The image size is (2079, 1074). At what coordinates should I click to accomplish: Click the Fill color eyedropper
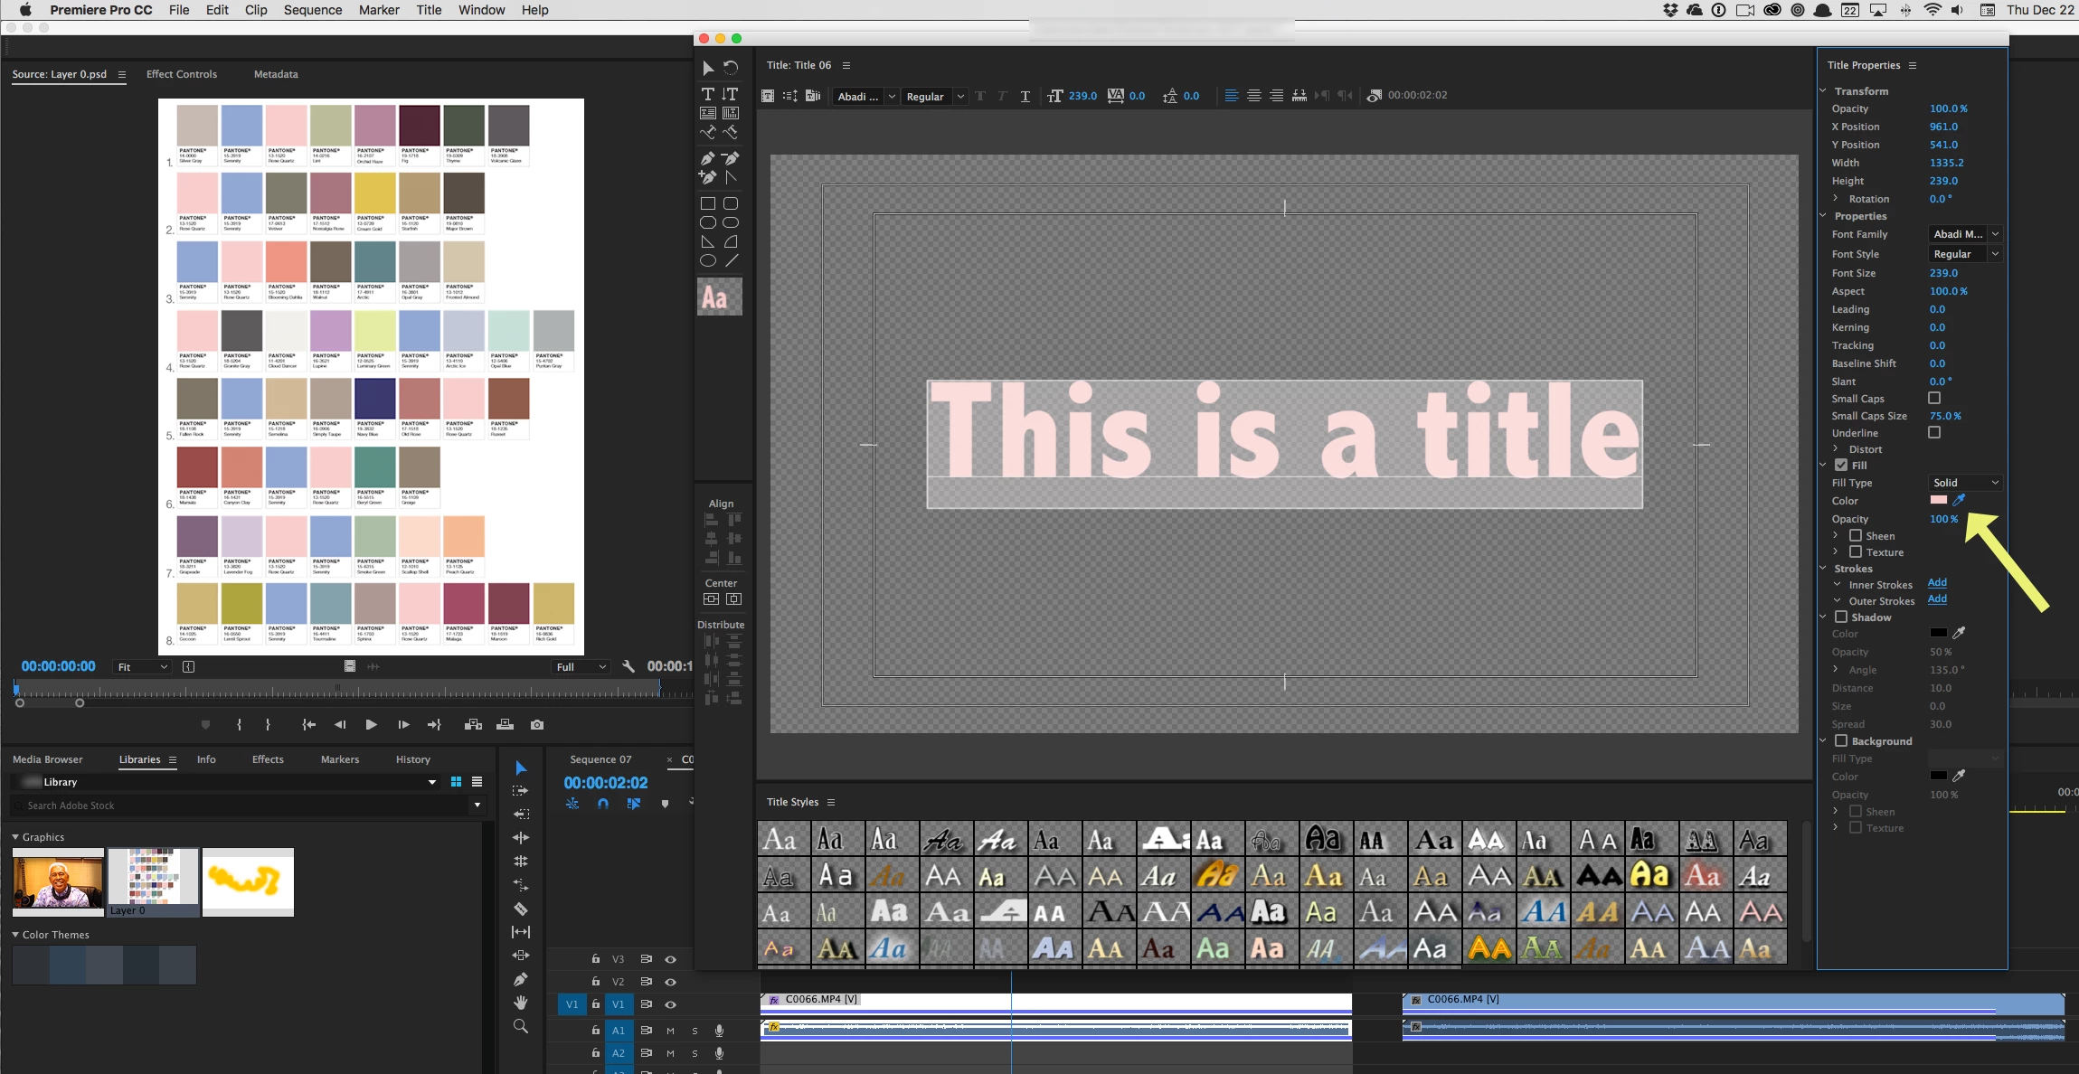pyautogui.click(x=1959, y=500)
